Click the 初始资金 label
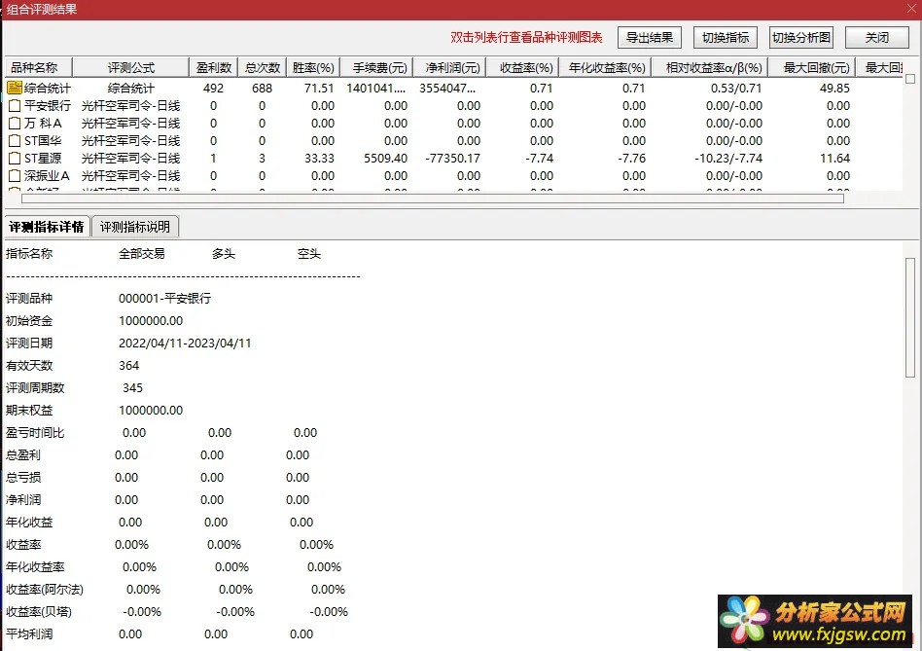This screenshot has width=922, height=651. tap(29, 320)
